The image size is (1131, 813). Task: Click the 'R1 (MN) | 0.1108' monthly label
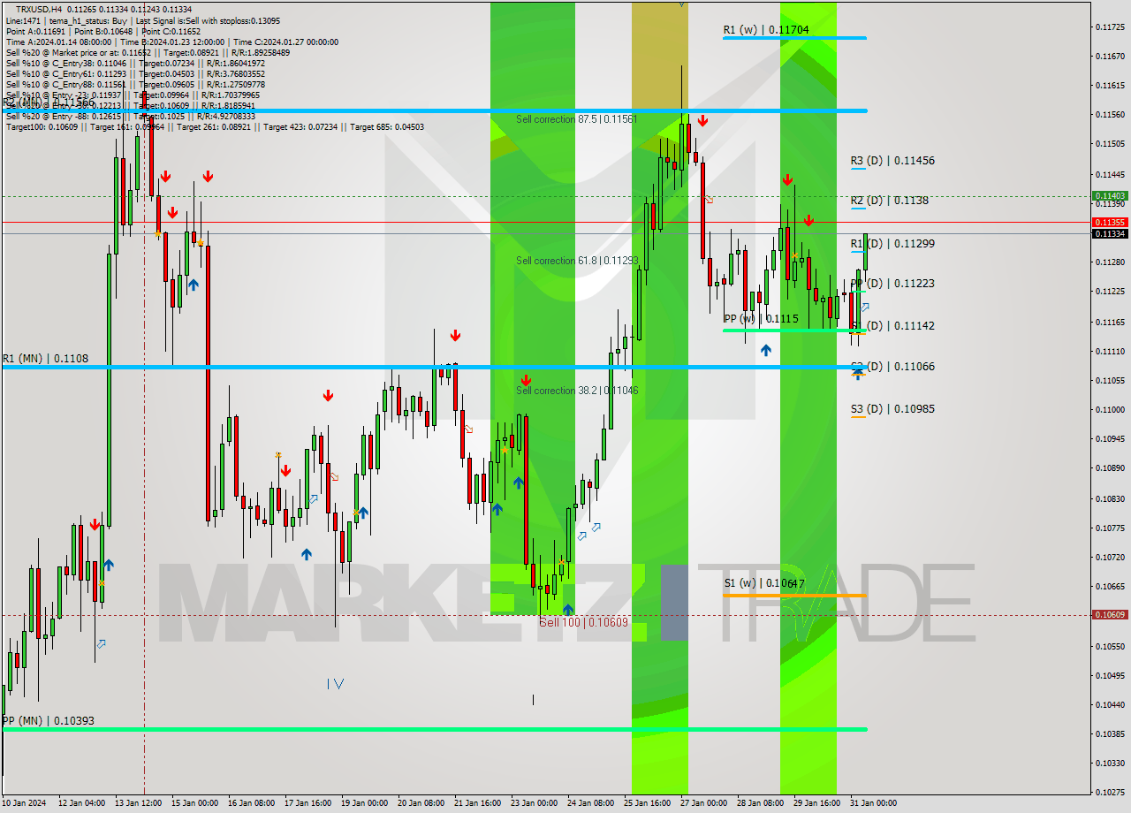[45, 359]
